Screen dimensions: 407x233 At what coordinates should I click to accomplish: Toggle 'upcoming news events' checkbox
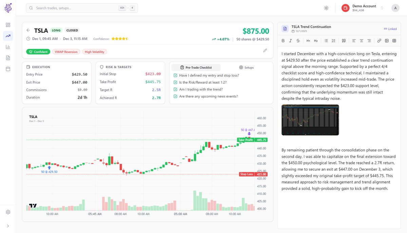(x=175, y=96)
